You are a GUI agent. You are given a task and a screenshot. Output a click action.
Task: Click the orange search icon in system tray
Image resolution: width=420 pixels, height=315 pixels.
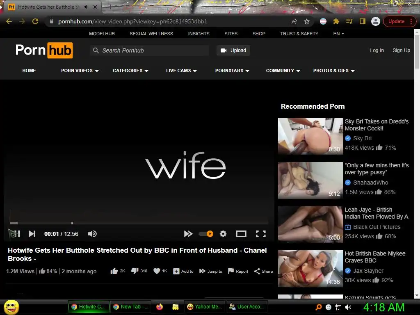click(x=318, y=307)
